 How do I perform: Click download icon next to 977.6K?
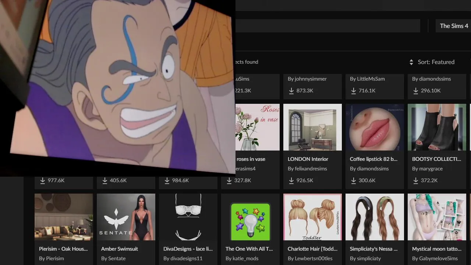click(43, 180)
